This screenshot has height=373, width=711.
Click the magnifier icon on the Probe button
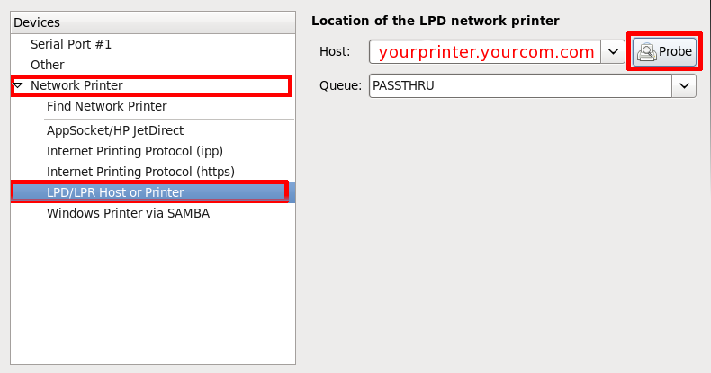click(645, 52)
